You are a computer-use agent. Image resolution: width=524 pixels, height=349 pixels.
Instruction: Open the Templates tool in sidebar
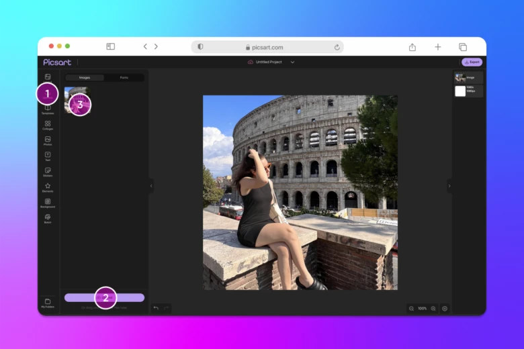pos(48,109)
